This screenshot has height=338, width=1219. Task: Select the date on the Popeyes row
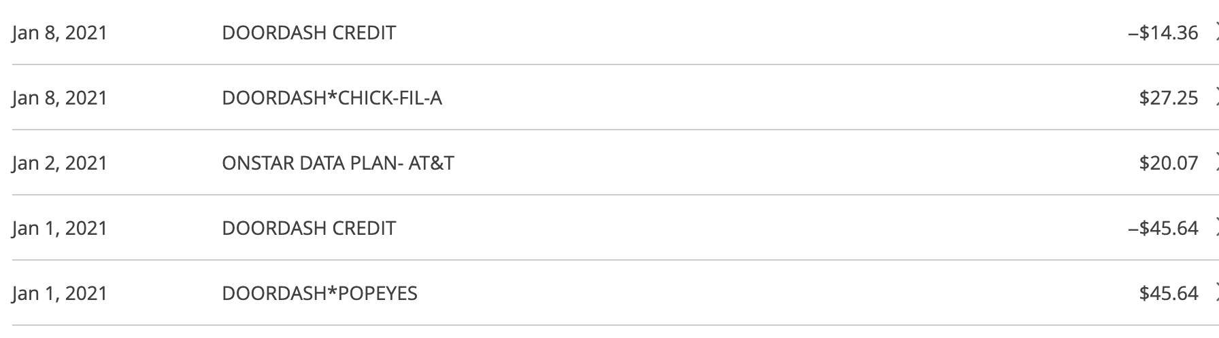[60, 294]
